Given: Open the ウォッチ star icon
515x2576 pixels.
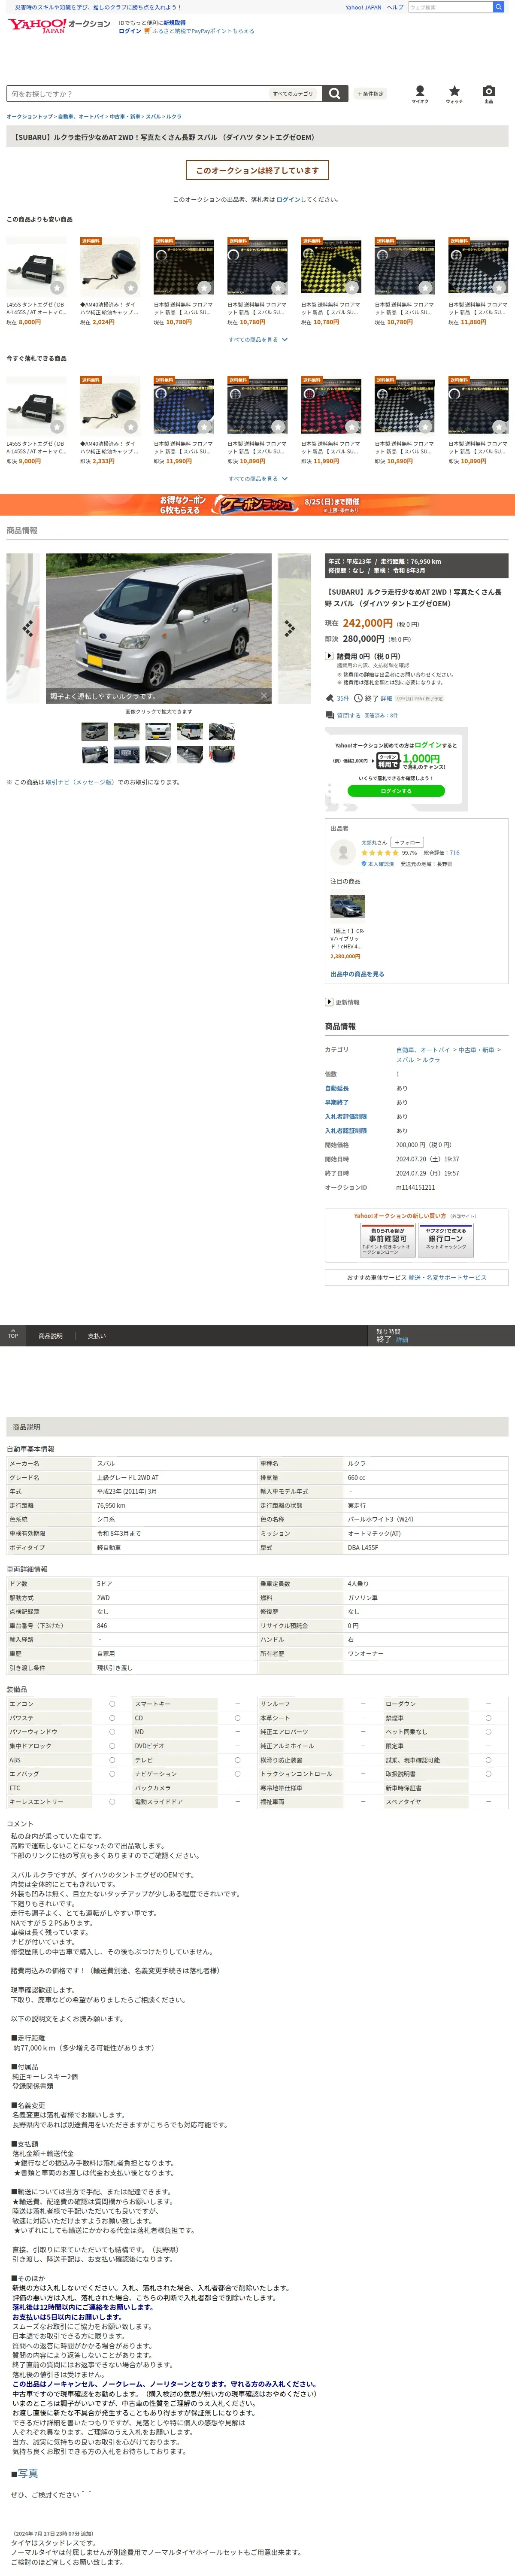Looking at the screenshot, I should 454,93.
